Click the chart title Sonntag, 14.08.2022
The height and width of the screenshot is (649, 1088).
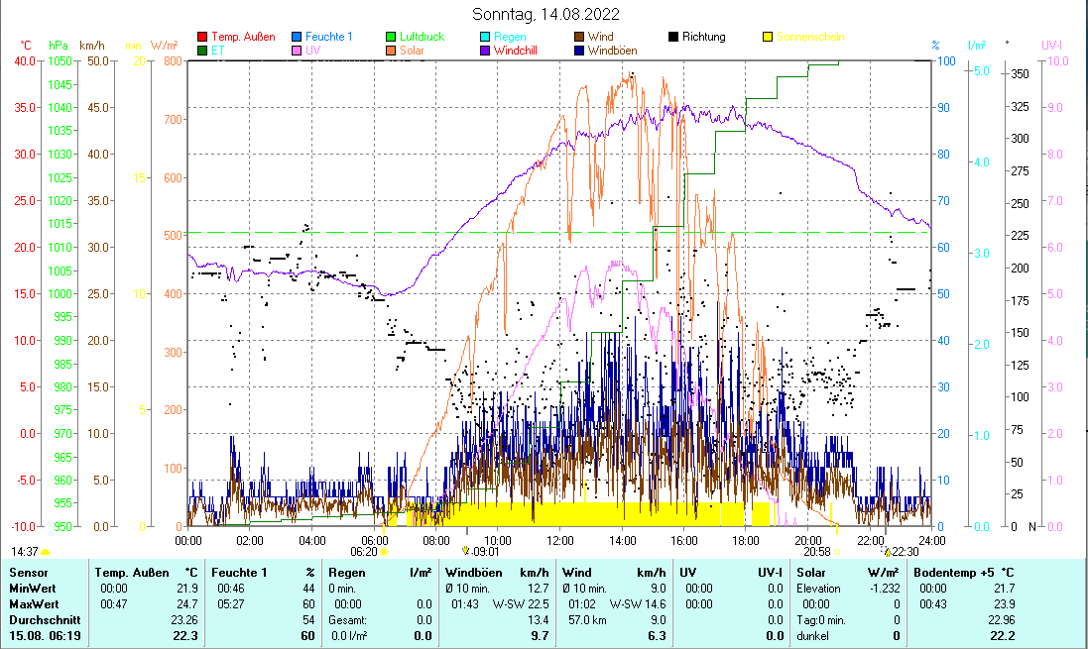pos(544,14)
